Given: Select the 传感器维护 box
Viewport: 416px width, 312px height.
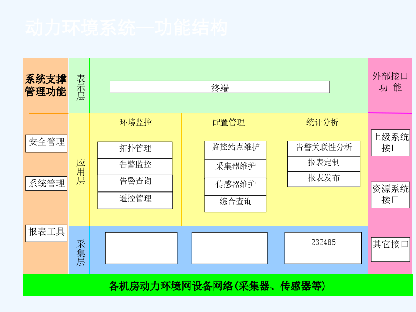Looking at the screenshot, I should tap(235, 187).
